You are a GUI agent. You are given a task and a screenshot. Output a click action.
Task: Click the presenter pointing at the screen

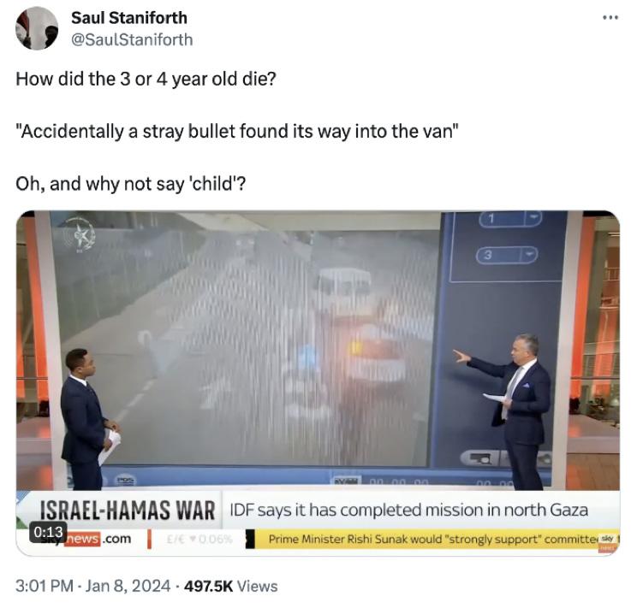point(514,410)
